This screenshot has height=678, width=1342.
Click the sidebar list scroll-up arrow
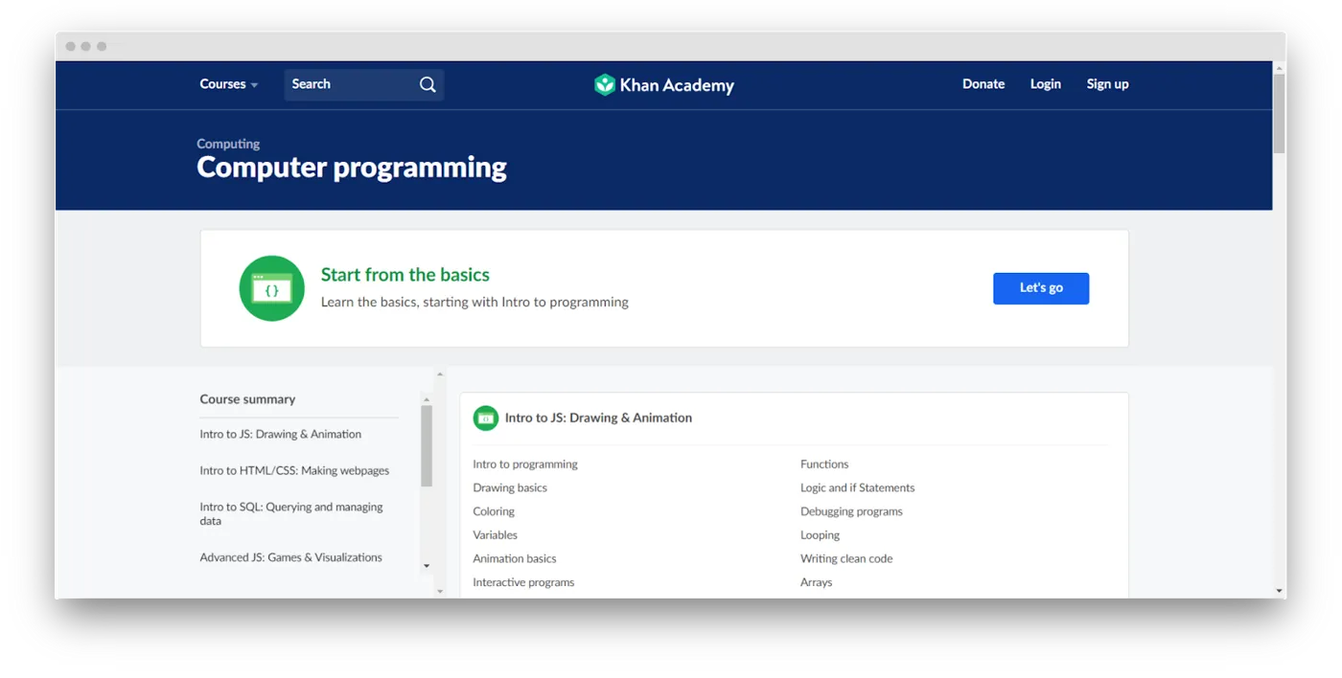[427, 398]
